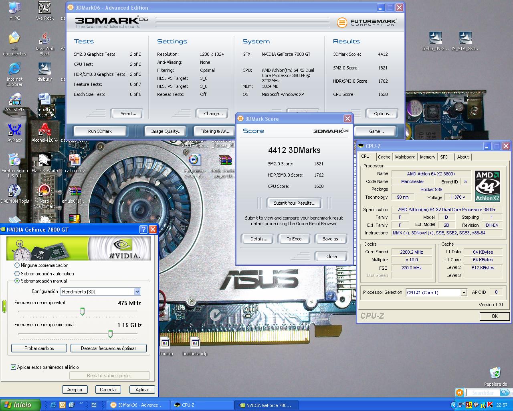Switch to the SPD tab in CPU-Z
This screenshot has height=411, width=513.
click(x=444, y=157)
